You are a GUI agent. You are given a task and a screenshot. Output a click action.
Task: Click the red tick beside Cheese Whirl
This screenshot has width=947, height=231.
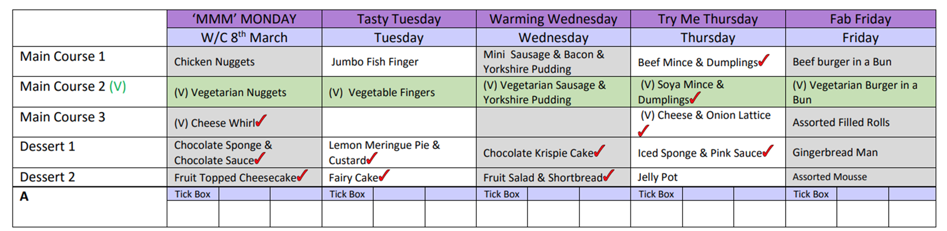tap(261, 121)
